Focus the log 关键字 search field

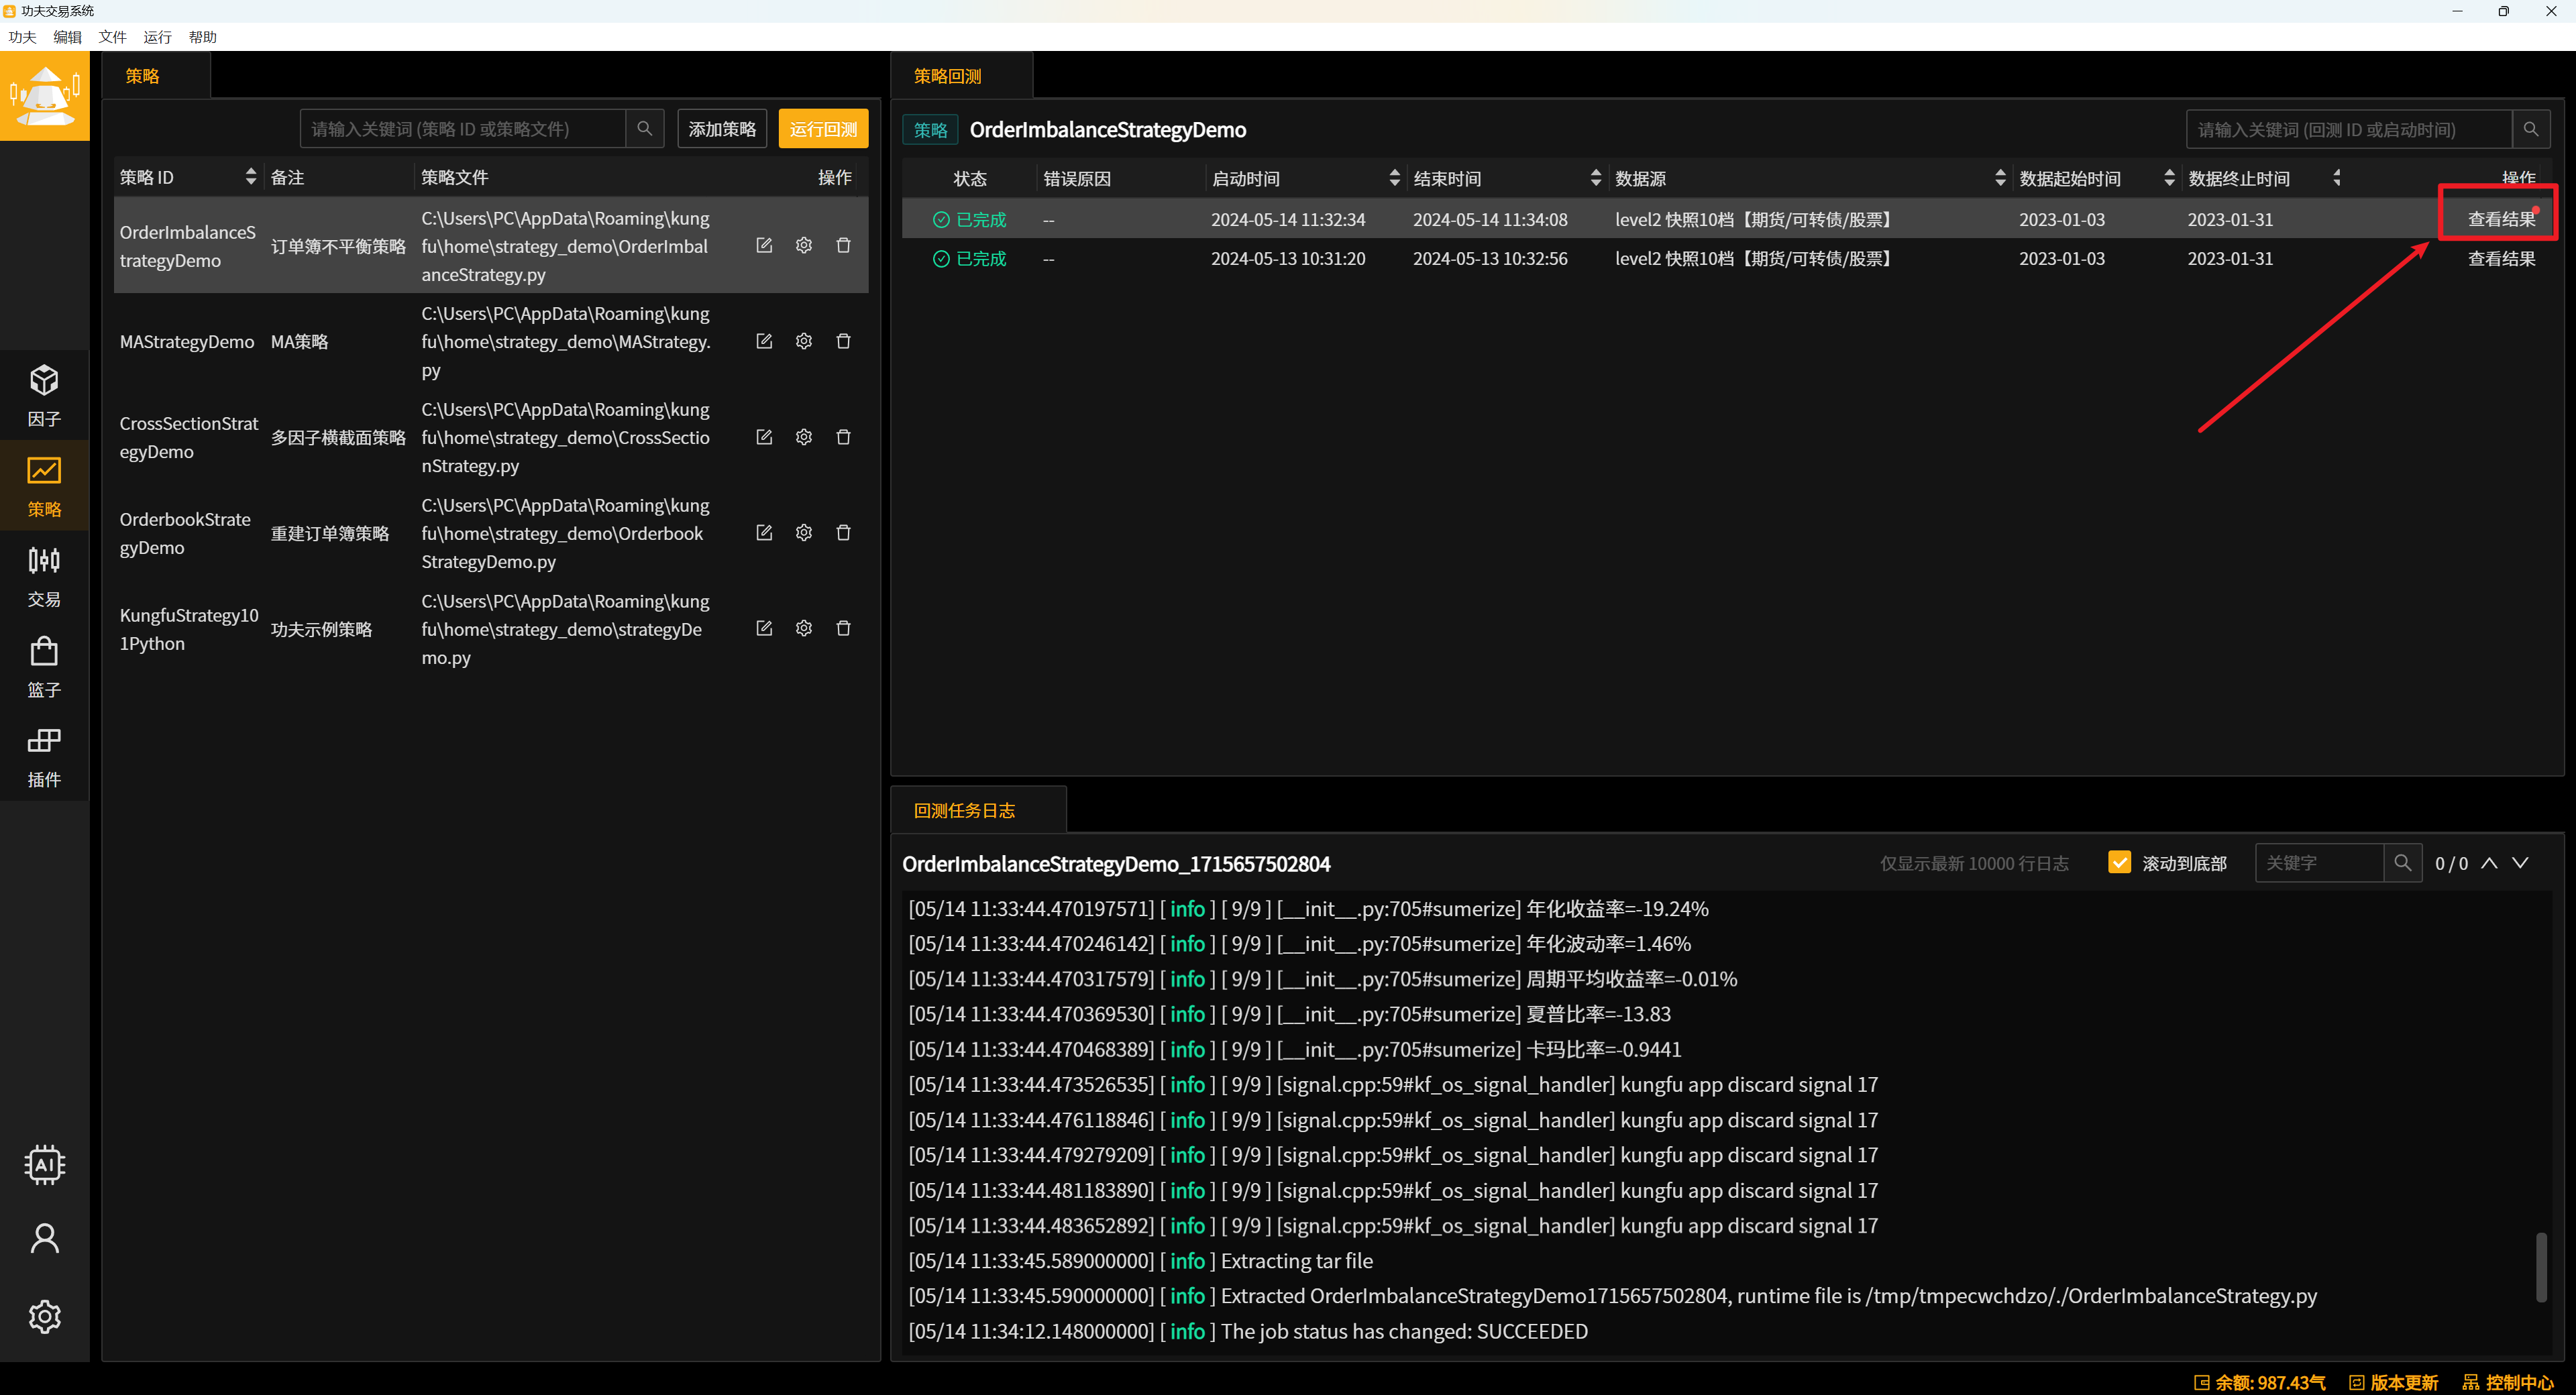coord(2319,862)
